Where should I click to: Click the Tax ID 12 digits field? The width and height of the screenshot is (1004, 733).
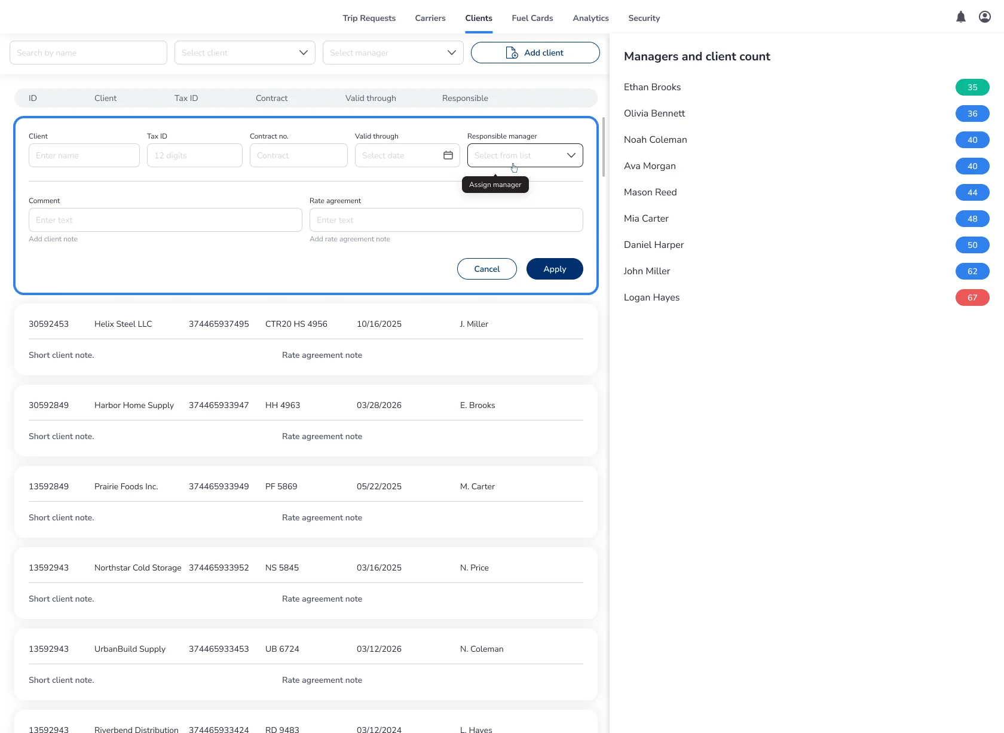[x=195, y=155]
